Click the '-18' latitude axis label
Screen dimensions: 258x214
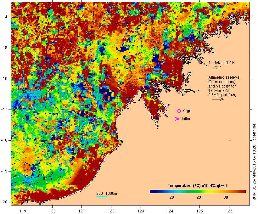(4, 140)
